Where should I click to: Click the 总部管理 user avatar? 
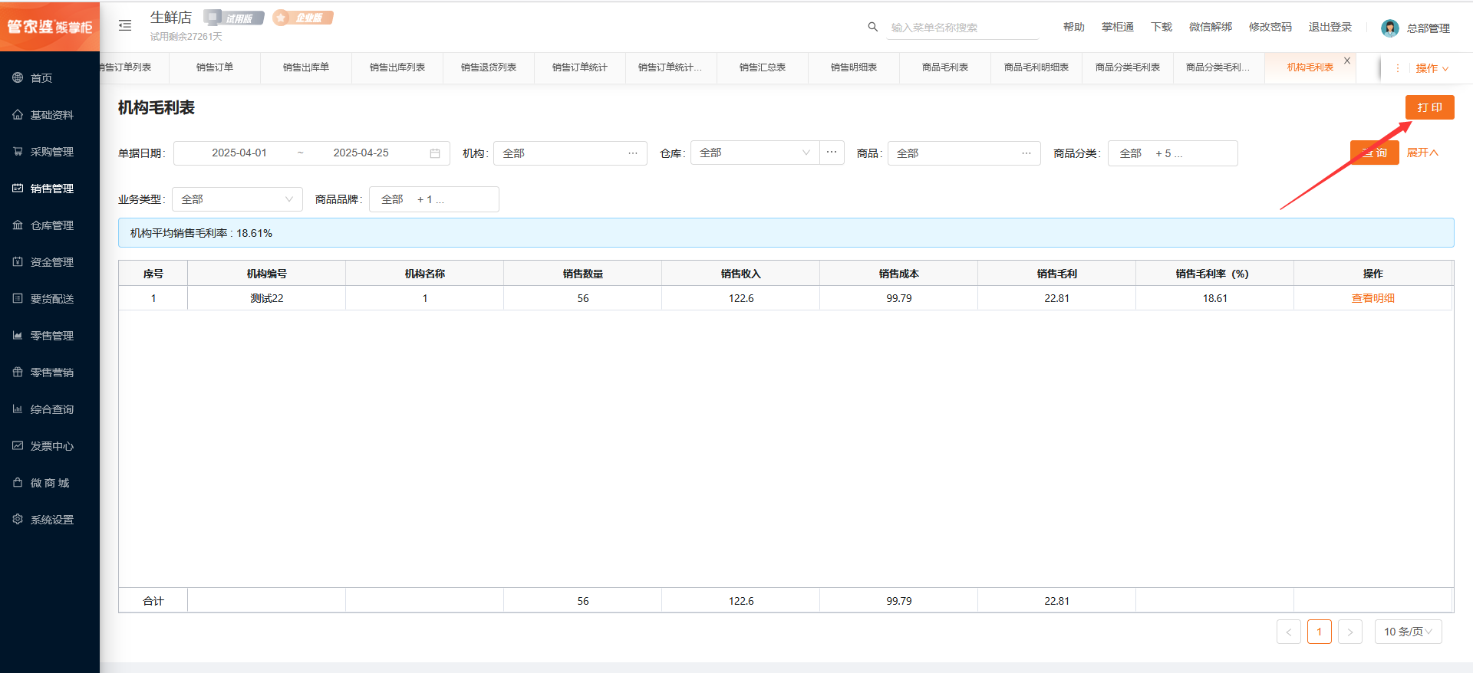pyautogui.click(x=1389, y=28)
